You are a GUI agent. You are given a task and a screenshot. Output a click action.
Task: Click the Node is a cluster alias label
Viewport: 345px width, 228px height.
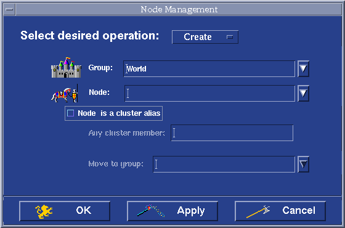119,113
